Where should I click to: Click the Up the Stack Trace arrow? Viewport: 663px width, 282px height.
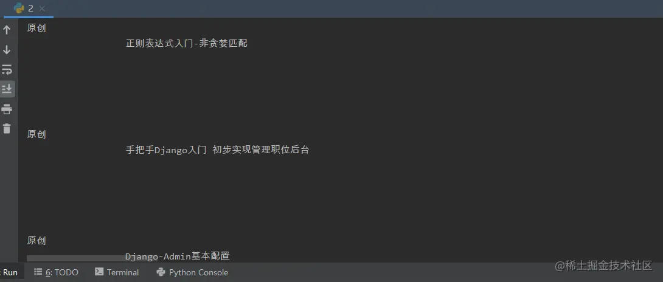[7, 30]
